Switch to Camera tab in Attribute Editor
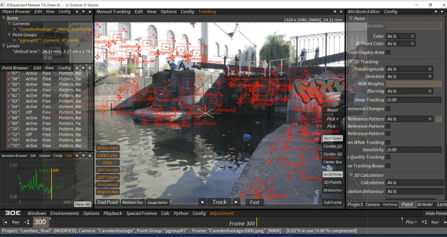 [372, 205]
